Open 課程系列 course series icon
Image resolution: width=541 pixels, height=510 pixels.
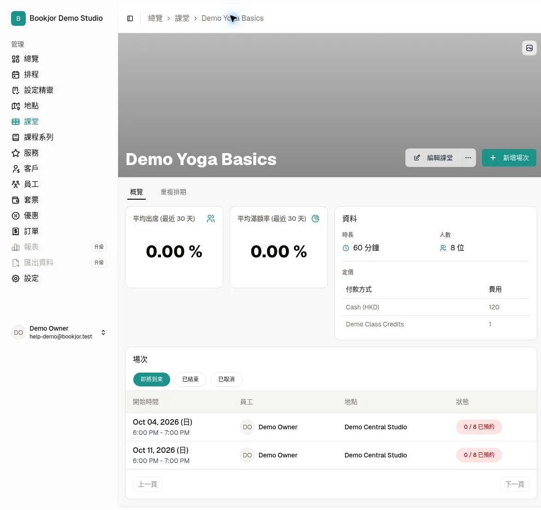click(16, 137)
